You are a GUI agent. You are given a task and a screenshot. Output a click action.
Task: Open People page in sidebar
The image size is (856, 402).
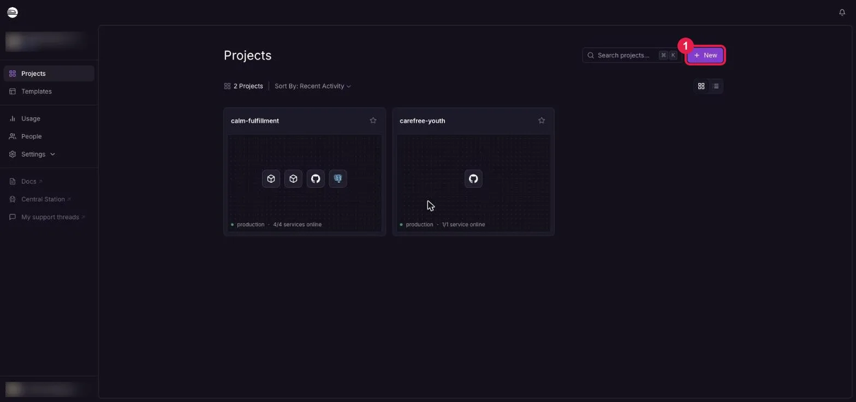[49, 136]
